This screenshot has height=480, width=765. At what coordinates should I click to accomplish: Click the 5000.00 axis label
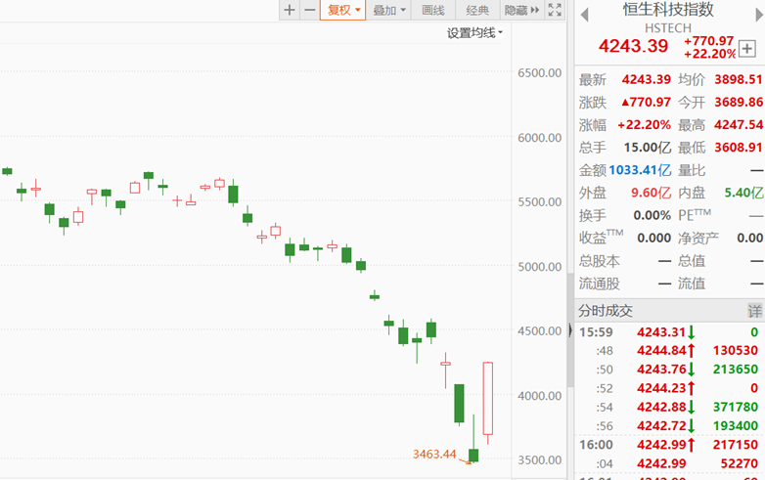coord(540,267)
